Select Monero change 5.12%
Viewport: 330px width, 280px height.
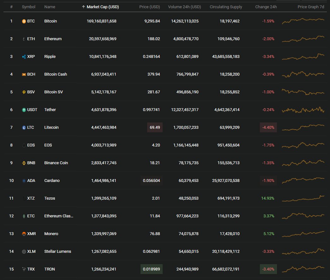[269, 233]
